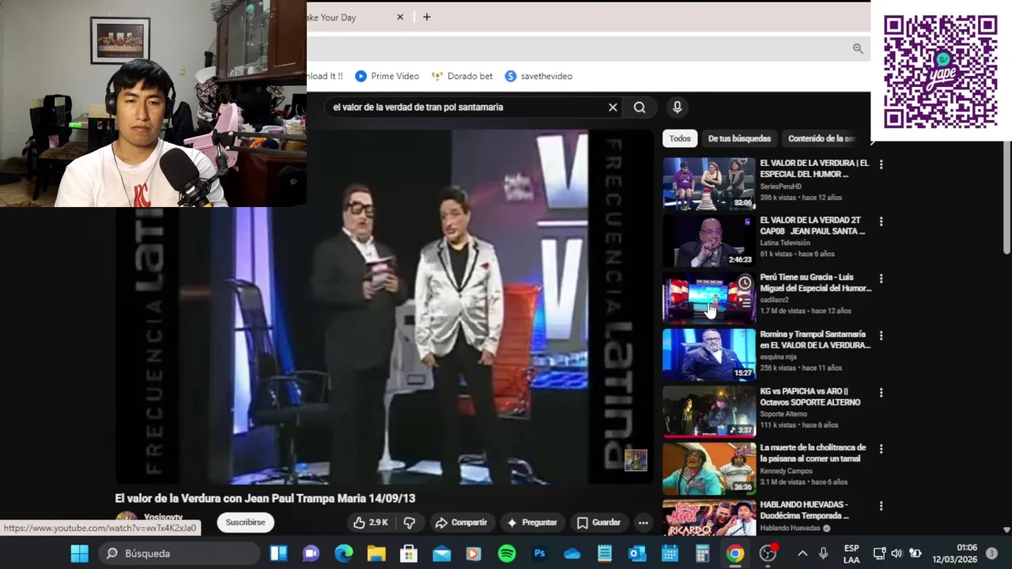Select the 'De tus búsquedas' filter chip
This screenshot has width=1012, height=569.
[739, 138]
